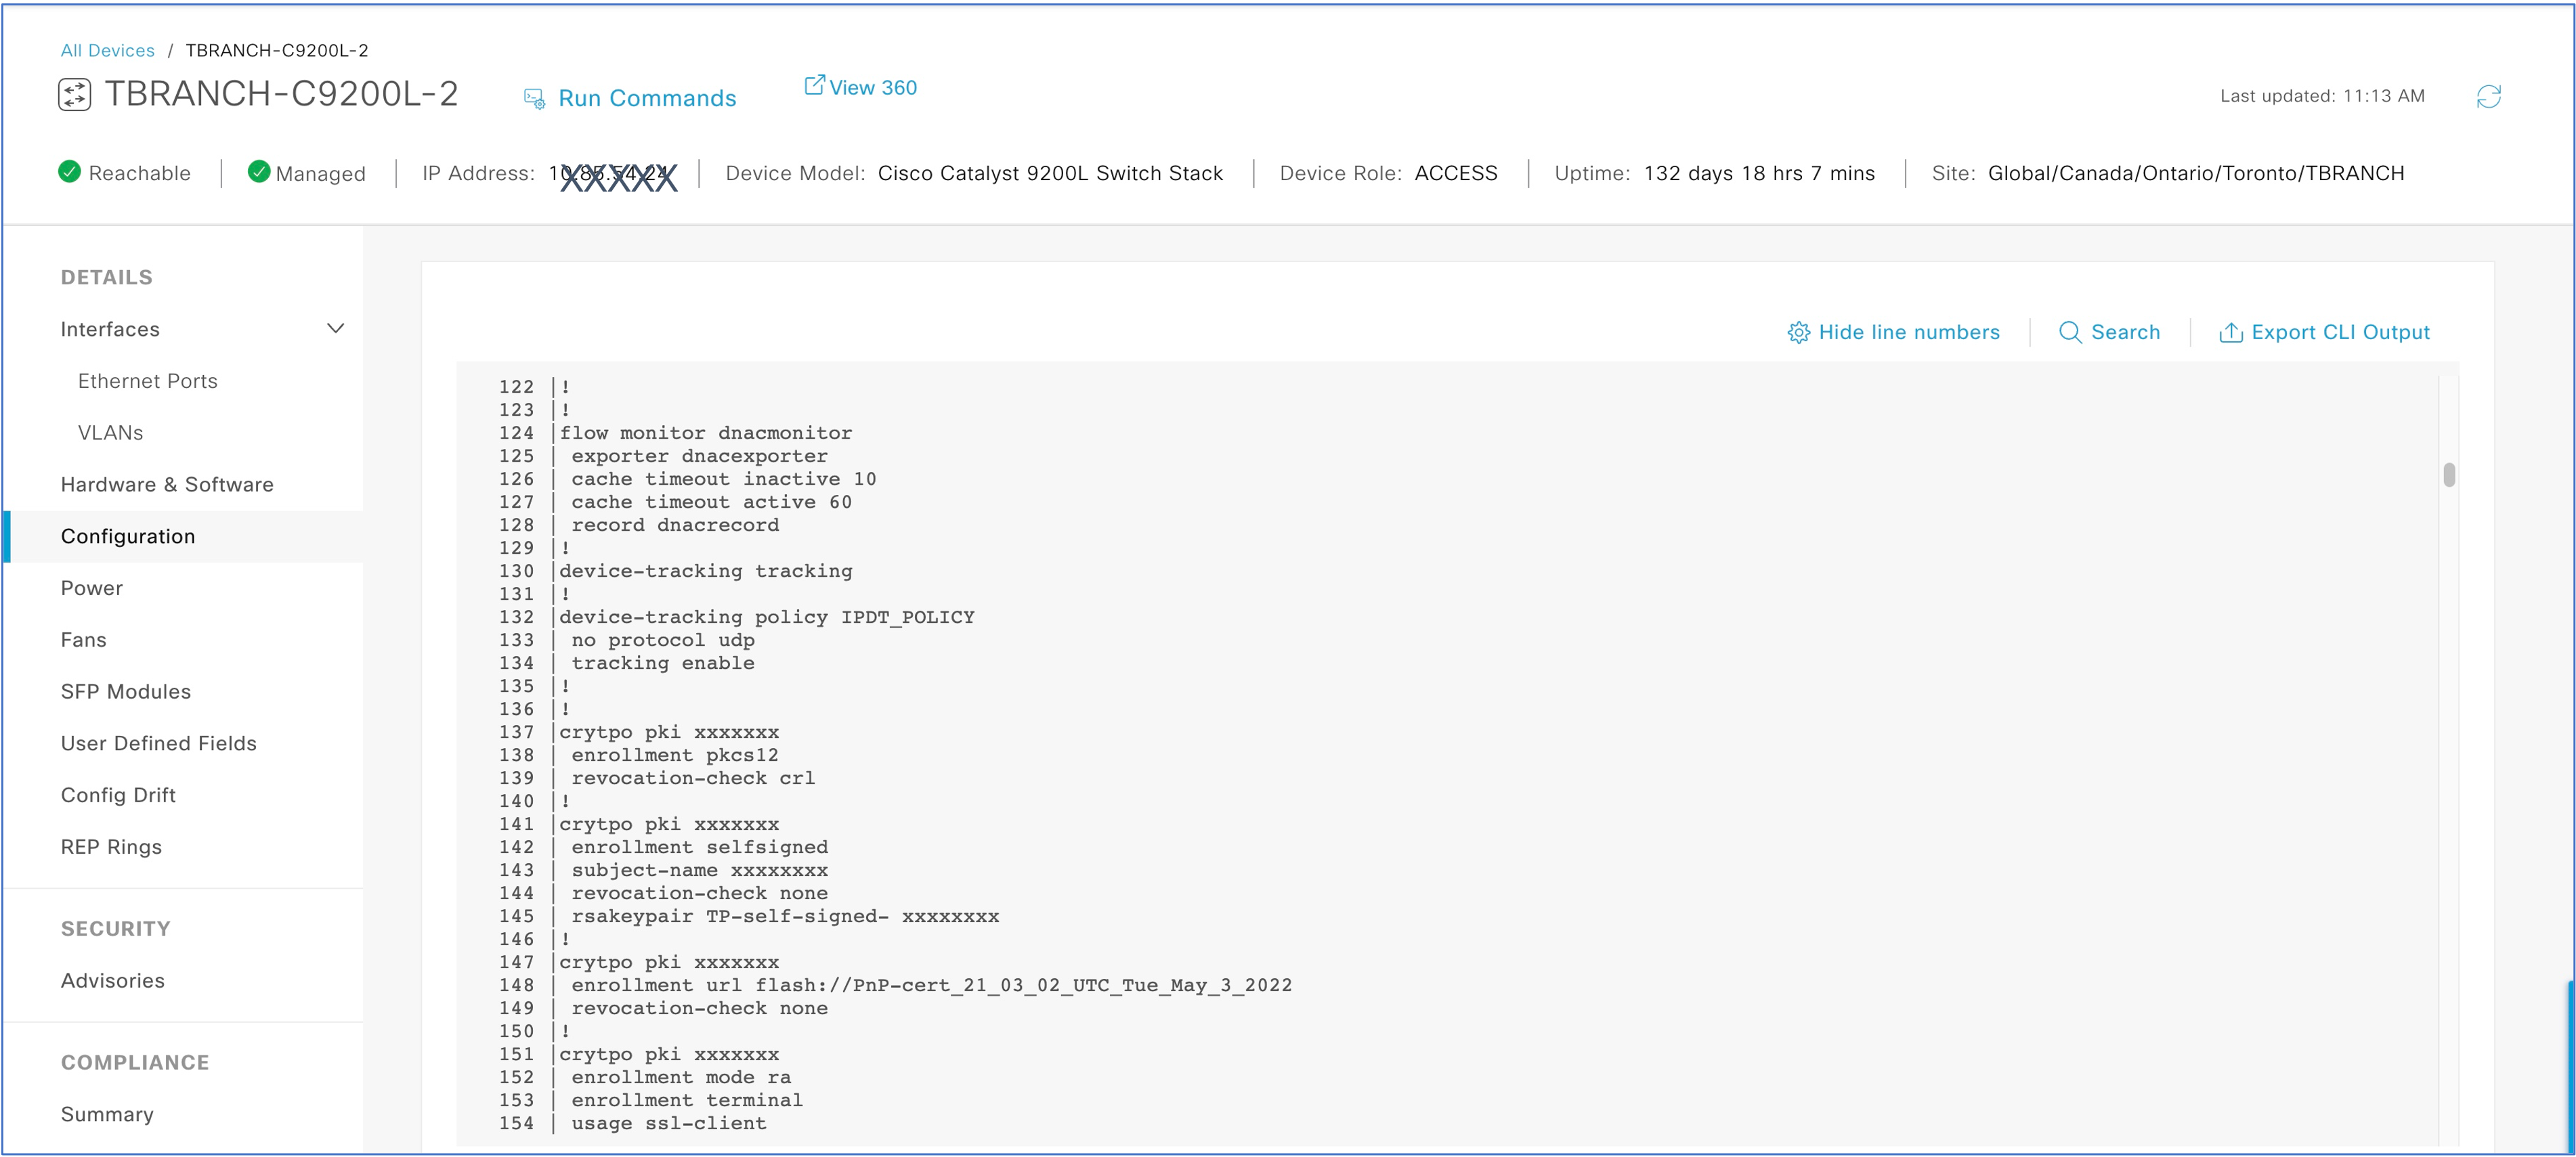Image resolution: width=2576 pixels, height=1157 pixels.
Task: Toggle Hide line numbers
Action: (x=1908, y=332)
